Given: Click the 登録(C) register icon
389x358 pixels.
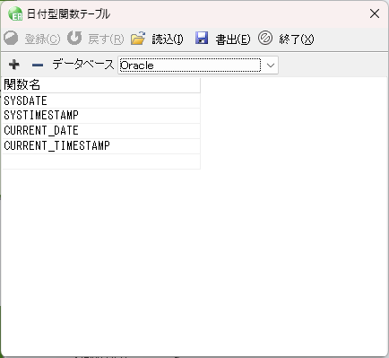Looking at the screenshot, I should pyautogui.click(x=11, y=39).
